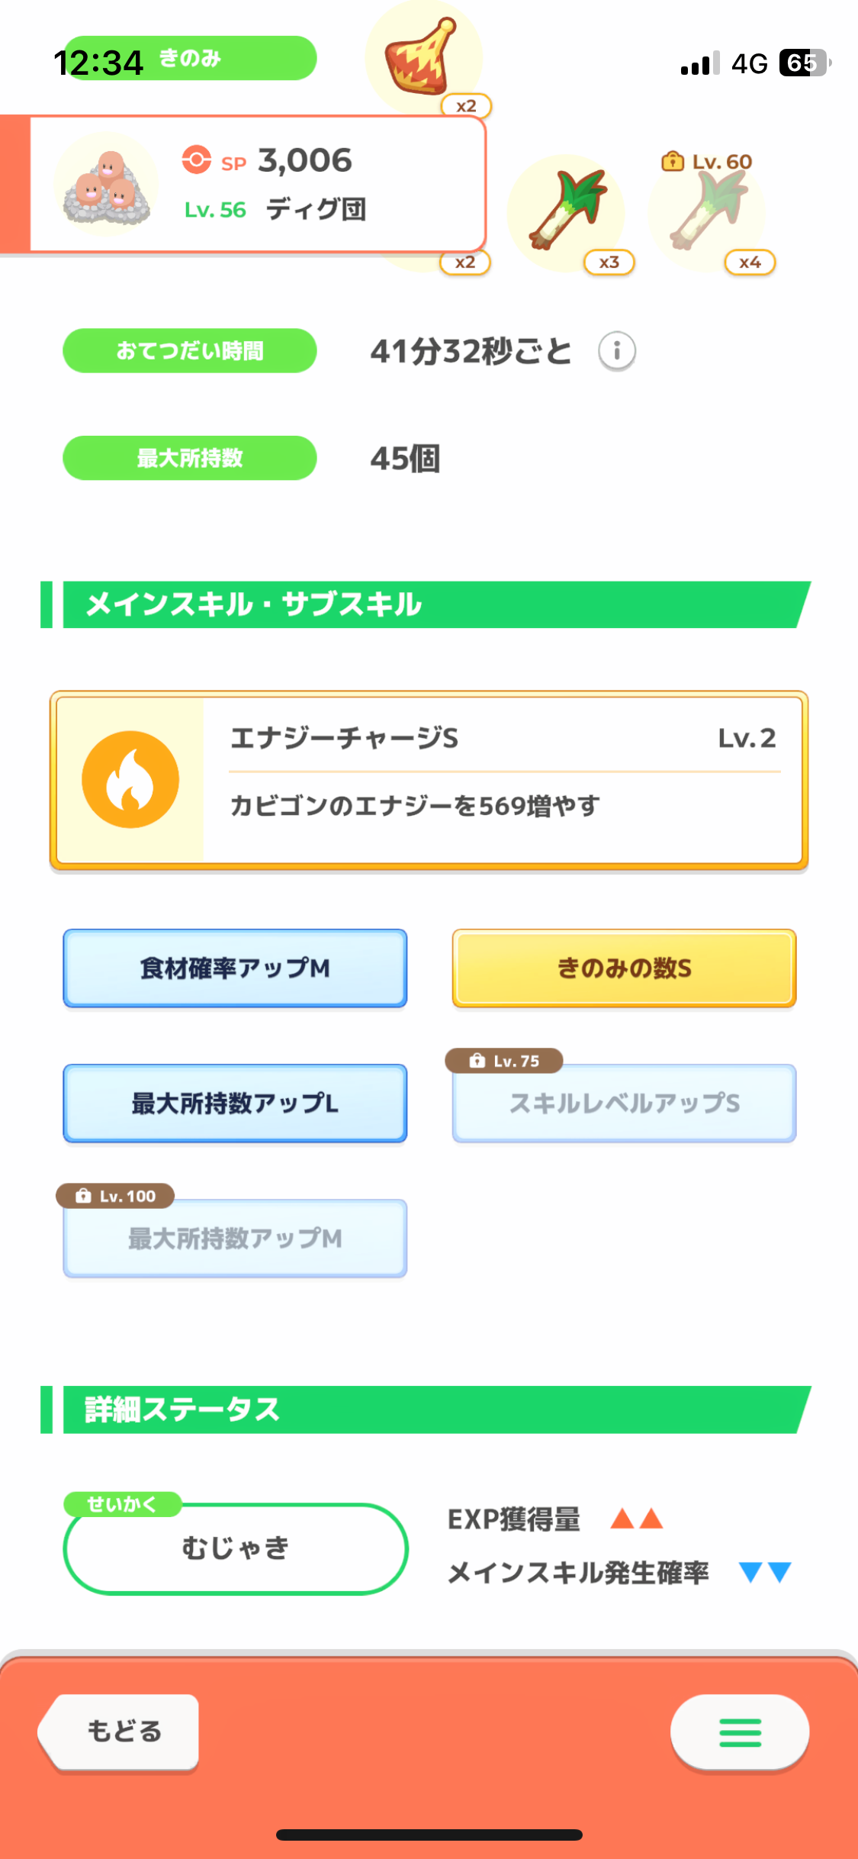Tap the エナジーチャージS main skill card

pos(429,781)
